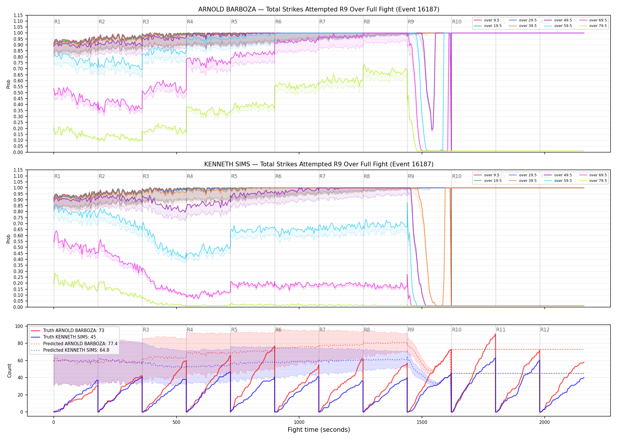The image size is (617, 440).
Task: Click 'over 59.5' legend entry in Barboza chart
Action: 558,26
